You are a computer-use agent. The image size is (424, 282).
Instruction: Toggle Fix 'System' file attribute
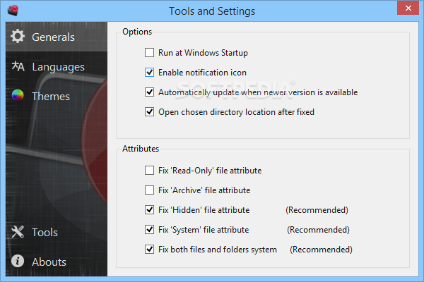(149, 229)
